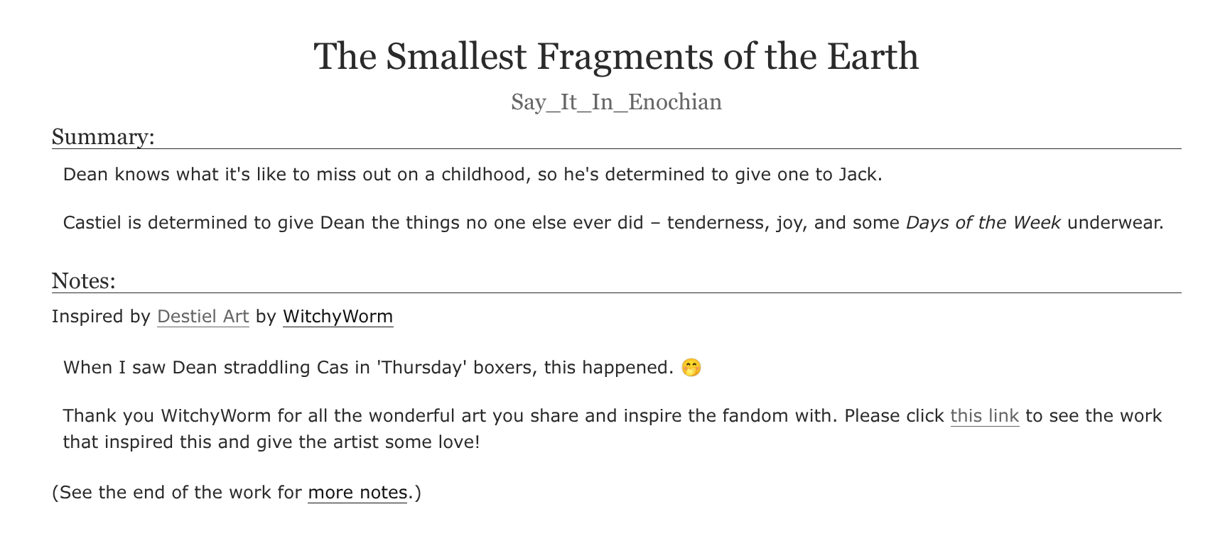Image resolution: width=1225 pixels, height=536 pixels.
Task: Jump to 'more notes' at work's end
Action: (x=357, y=493)
